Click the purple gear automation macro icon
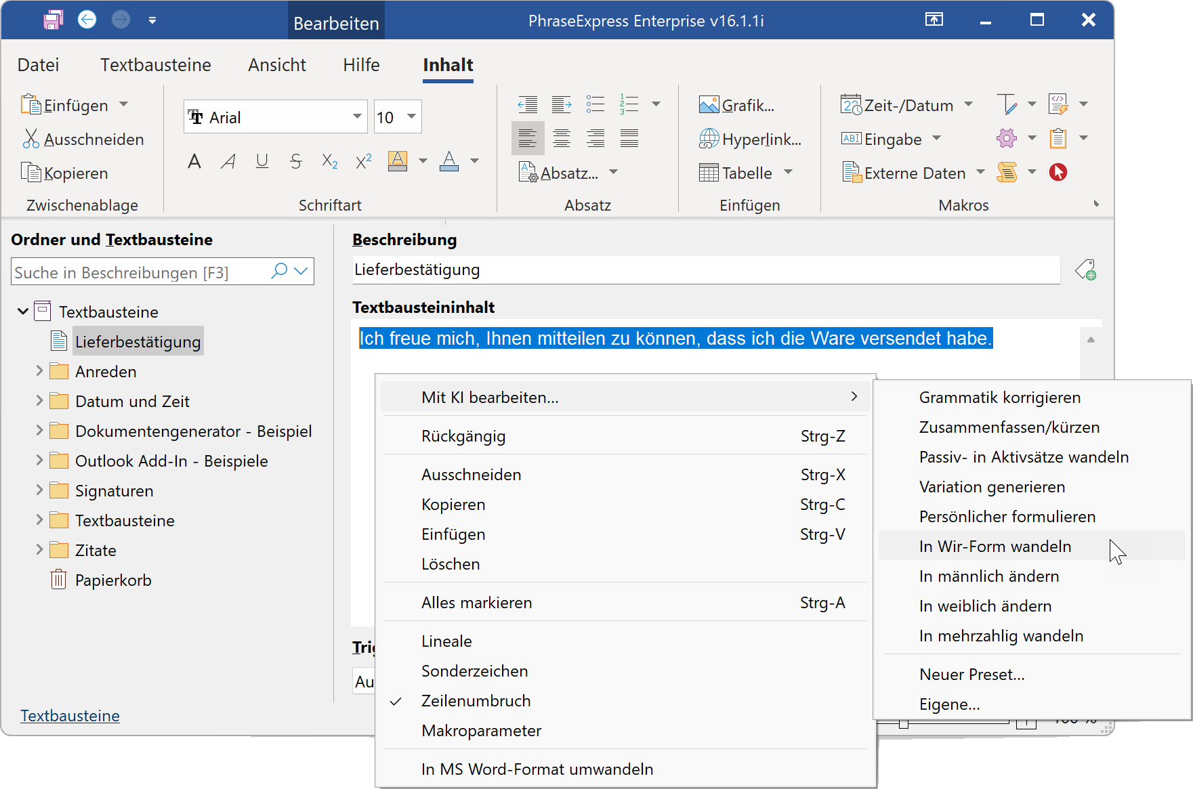The image size is (1193, 789). point(1007,138)
